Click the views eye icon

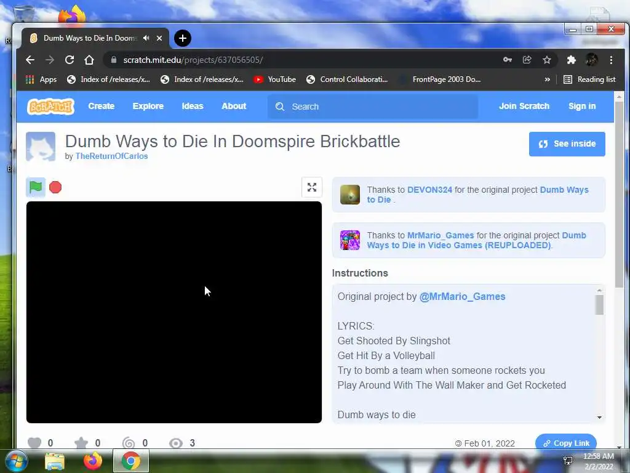175,443
